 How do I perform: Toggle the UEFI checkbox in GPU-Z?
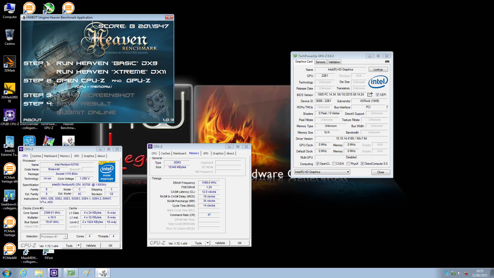pyautogui.click(x=377, y=95)
